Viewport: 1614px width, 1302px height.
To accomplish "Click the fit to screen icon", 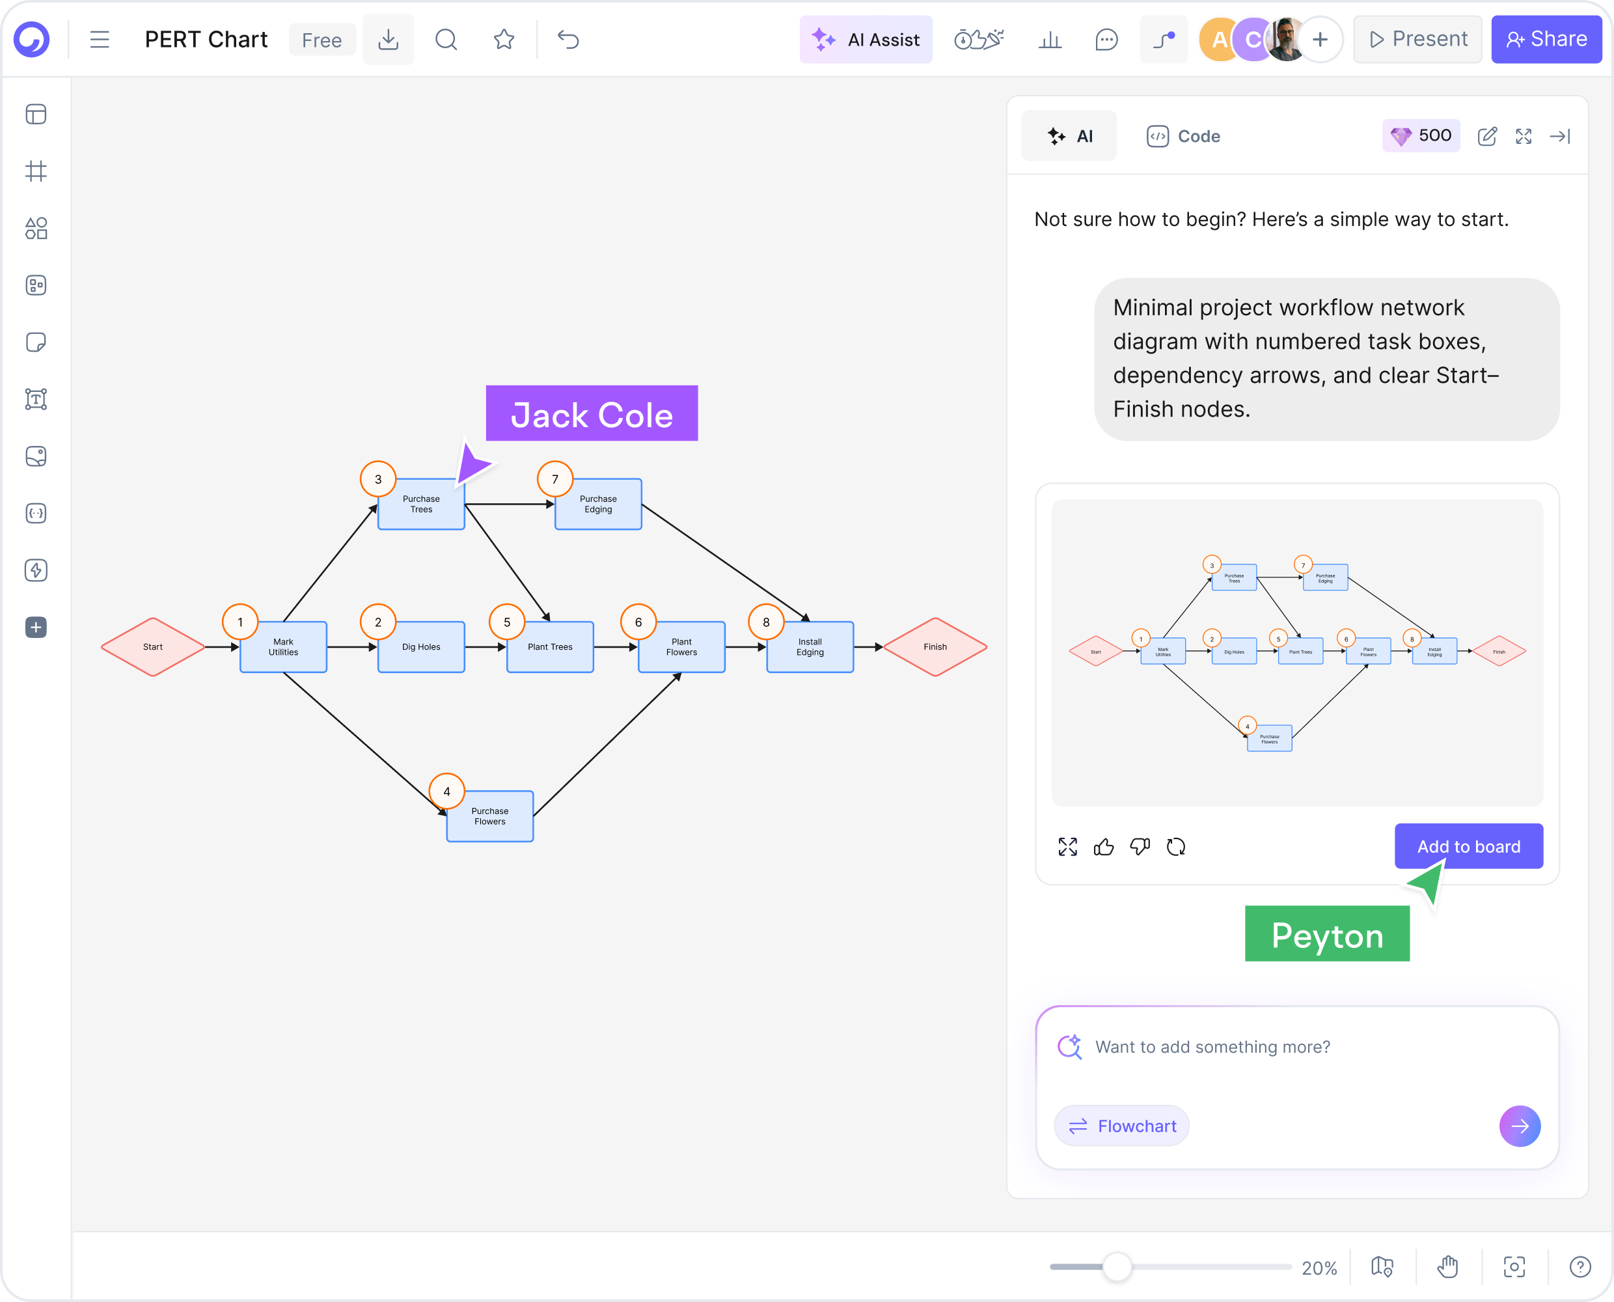I will click(x=1514, y=1267).
